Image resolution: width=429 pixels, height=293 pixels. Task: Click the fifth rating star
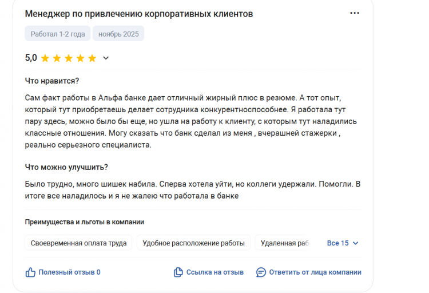[x=92, y=58]
